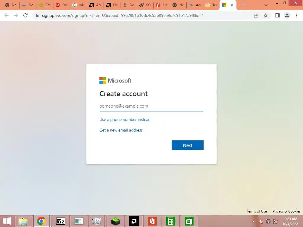
Task: Click the browser back arrow
Action: tap(7, 15)
